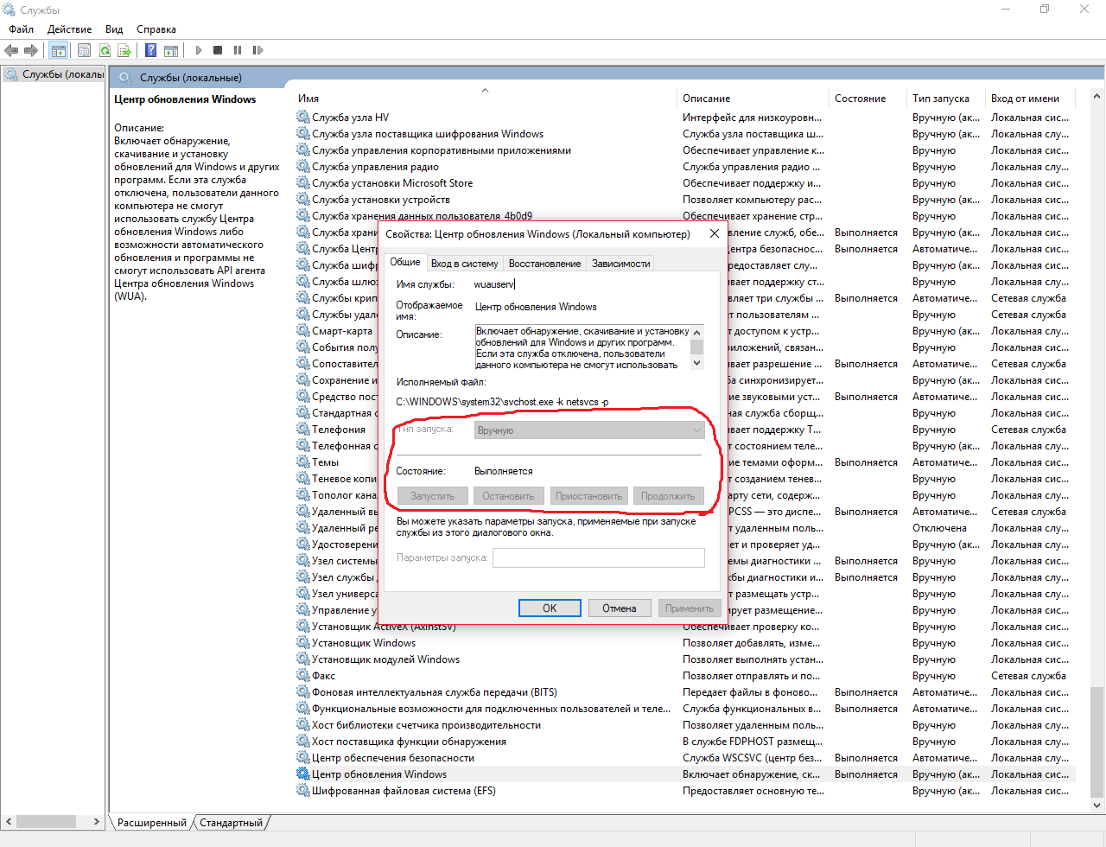The height and width of the screenshot is (847, 1106).
Task: Click the Start Service play icon in toolbar
Action: [x=199, y=50]
